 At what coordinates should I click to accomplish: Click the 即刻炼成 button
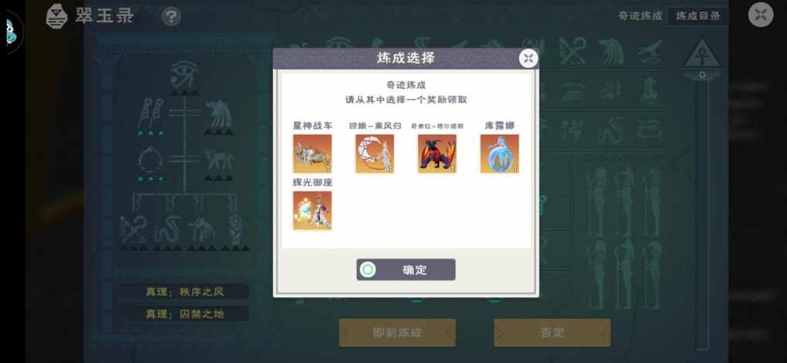point(397,332)
